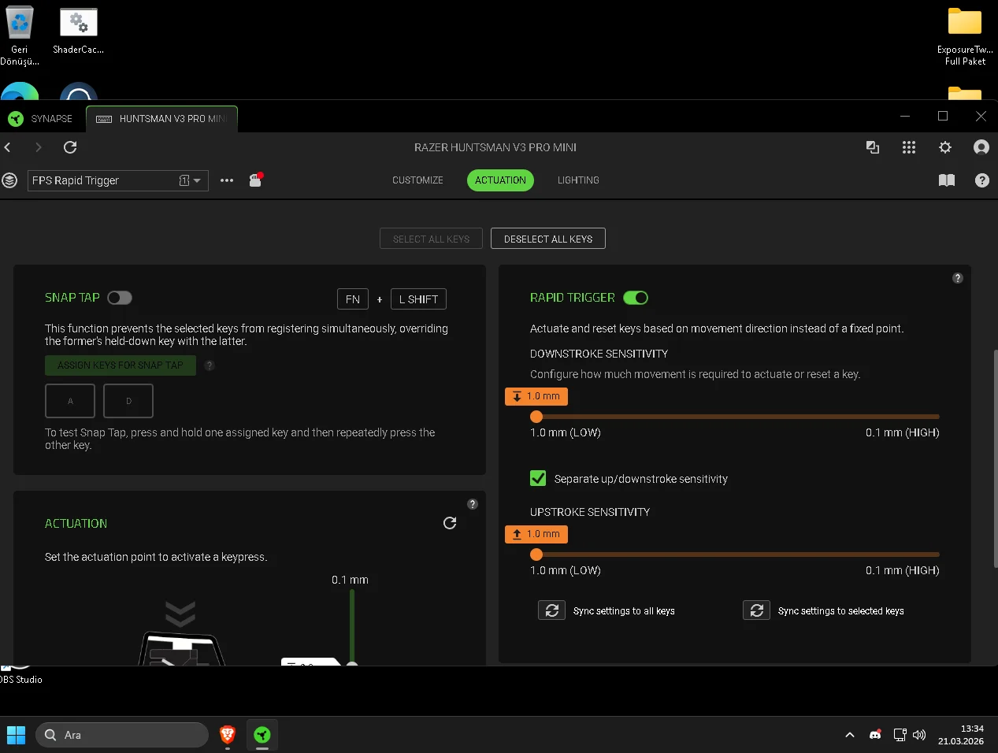The height and width of the screenshot is (753, 998).
Task: Open the help question mark in toolbar
Action: pyautogui.click(x=982, y=180)
